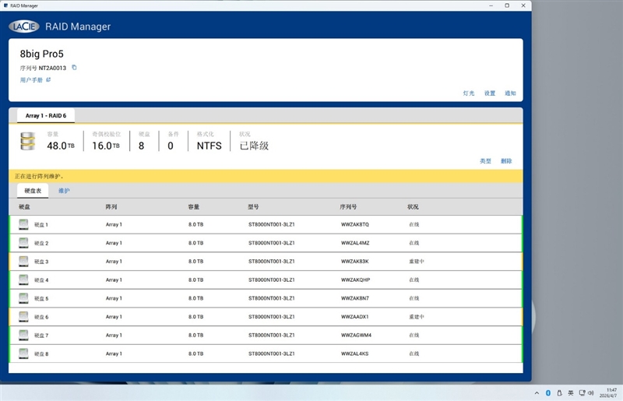Viewport: 623px width, 401px height.
Task: Switch to the 硬盘表 disk table tab
Action: point(33,191)
